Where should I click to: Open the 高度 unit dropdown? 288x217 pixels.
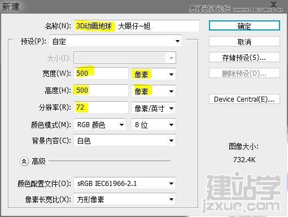(154, 91)
